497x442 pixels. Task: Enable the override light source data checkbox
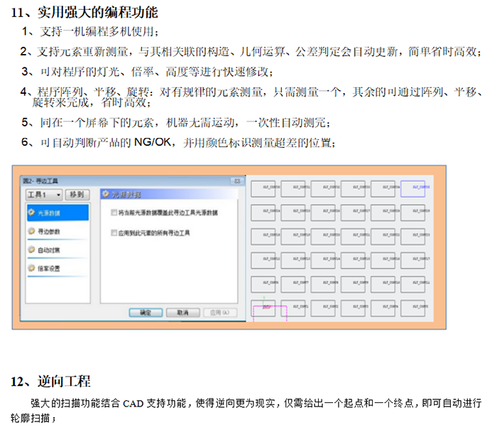(114, 212)
